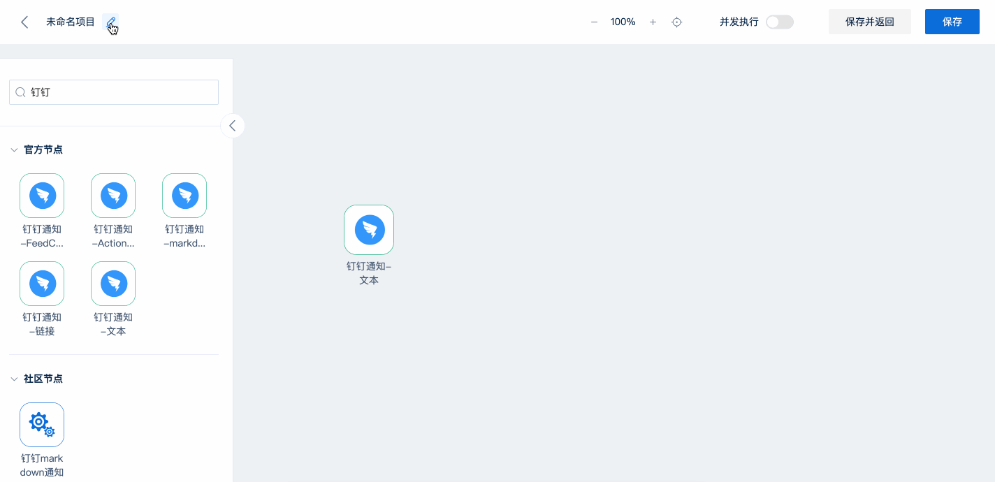Select the 钉钉通知-链接 node icon

[42, 284]
